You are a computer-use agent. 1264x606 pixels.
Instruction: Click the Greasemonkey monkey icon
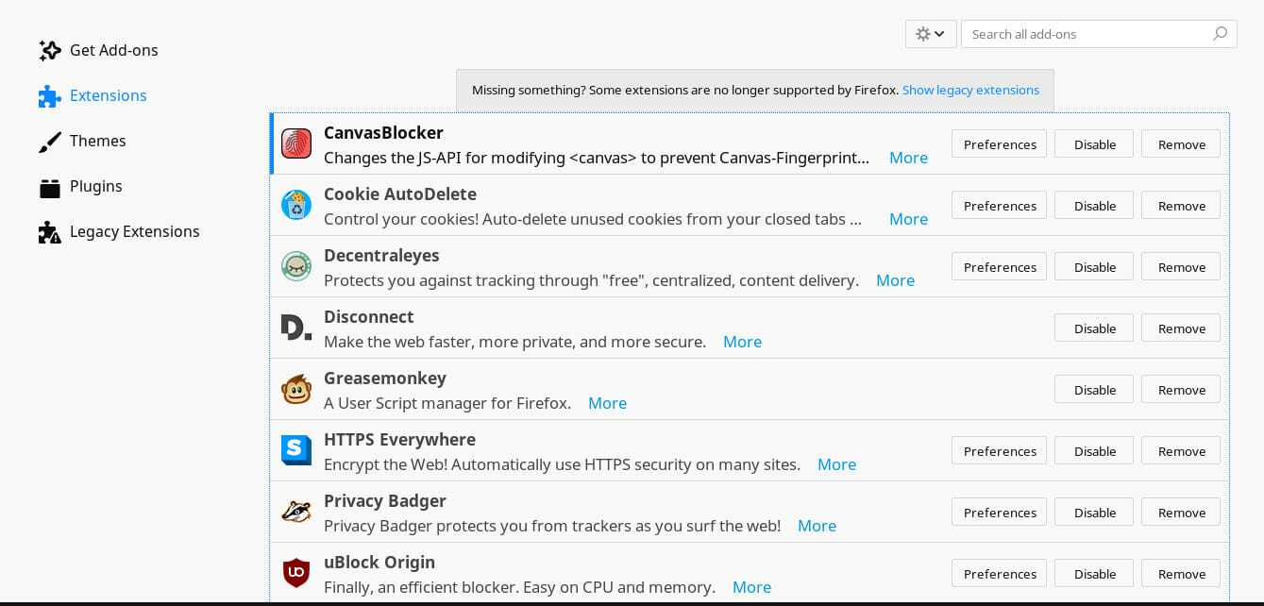(296, 389)
